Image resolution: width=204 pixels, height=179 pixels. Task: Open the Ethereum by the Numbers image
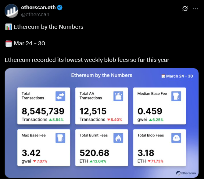[102, 122]
